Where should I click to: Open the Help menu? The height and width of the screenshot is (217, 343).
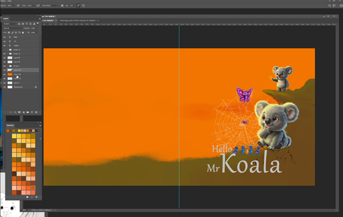click(x=9, y=1)
